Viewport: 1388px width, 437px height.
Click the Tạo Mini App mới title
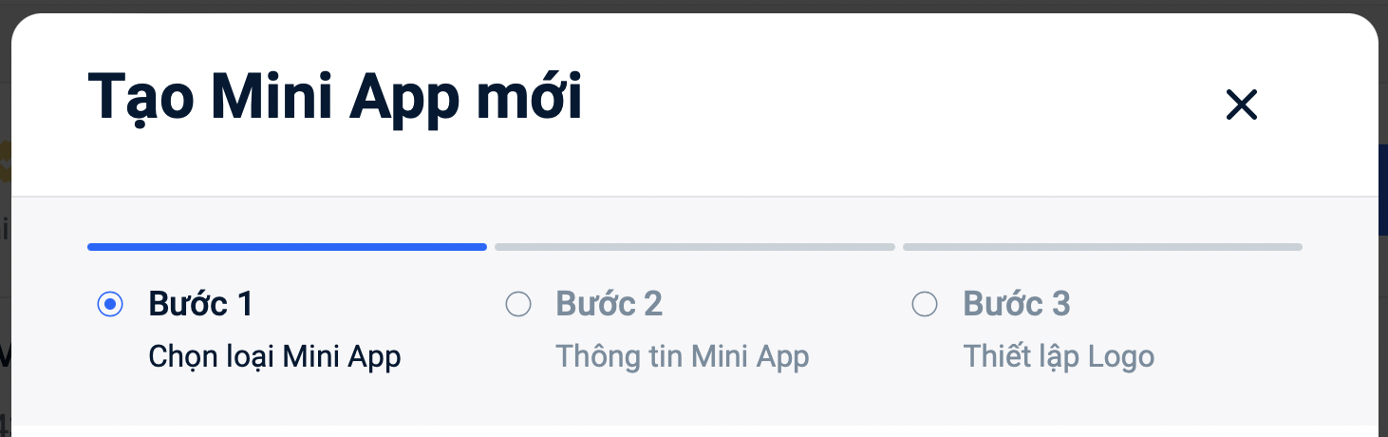(334, 98)
